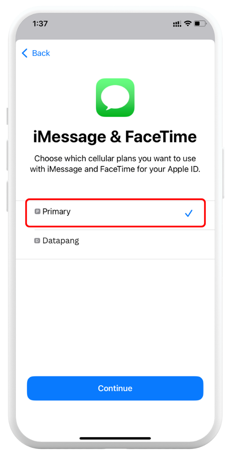Tap the battery indicator icon
The width and height of the screenshot is (231, 455).
pos(200,24)
